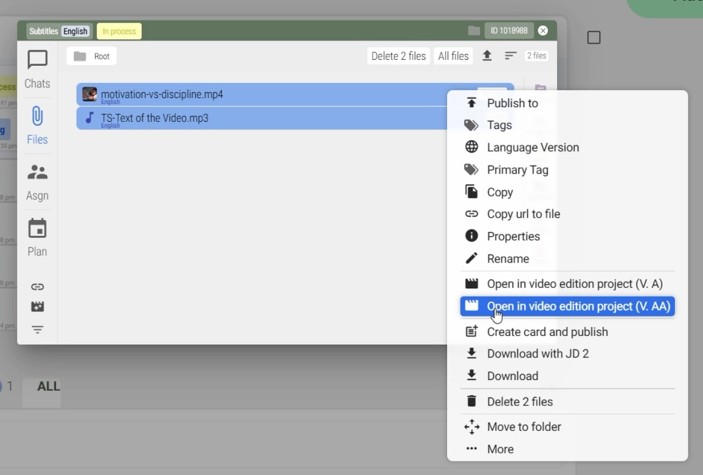Click the upload arrow icon in toolbar
703x475 pixels.
click(x=487, y=56)
